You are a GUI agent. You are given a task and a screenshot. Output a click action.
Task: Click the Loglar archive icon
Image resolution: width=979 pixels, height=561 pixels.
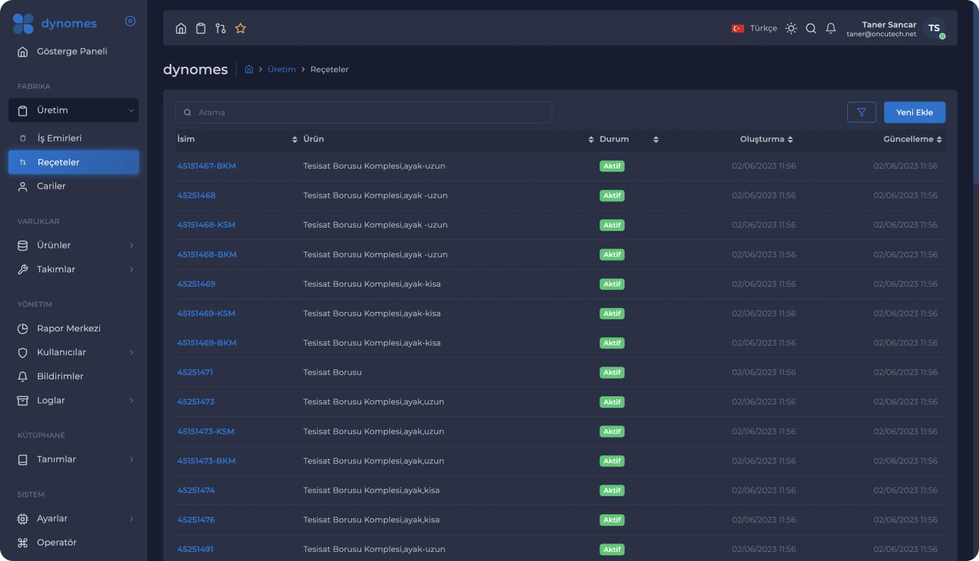[x=23, y=400]
